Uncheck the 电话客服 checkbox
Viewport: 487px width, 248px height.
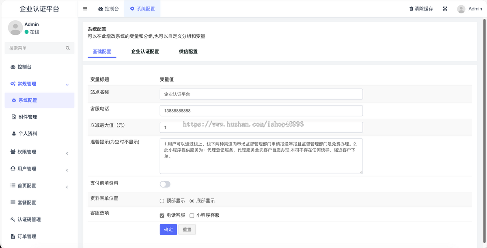coord(162,216)
